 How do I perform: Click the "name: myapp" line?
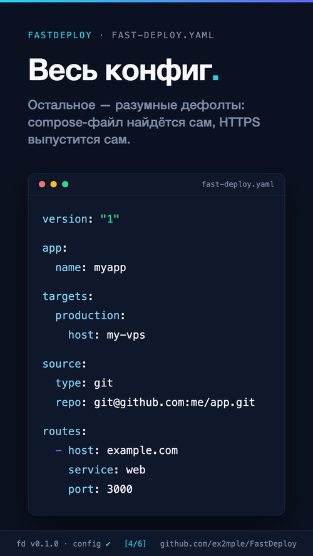91,268
